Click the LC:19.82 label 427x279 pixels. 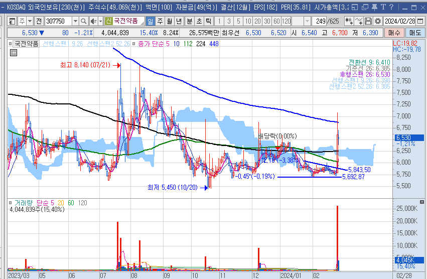(x=405, y=43)
